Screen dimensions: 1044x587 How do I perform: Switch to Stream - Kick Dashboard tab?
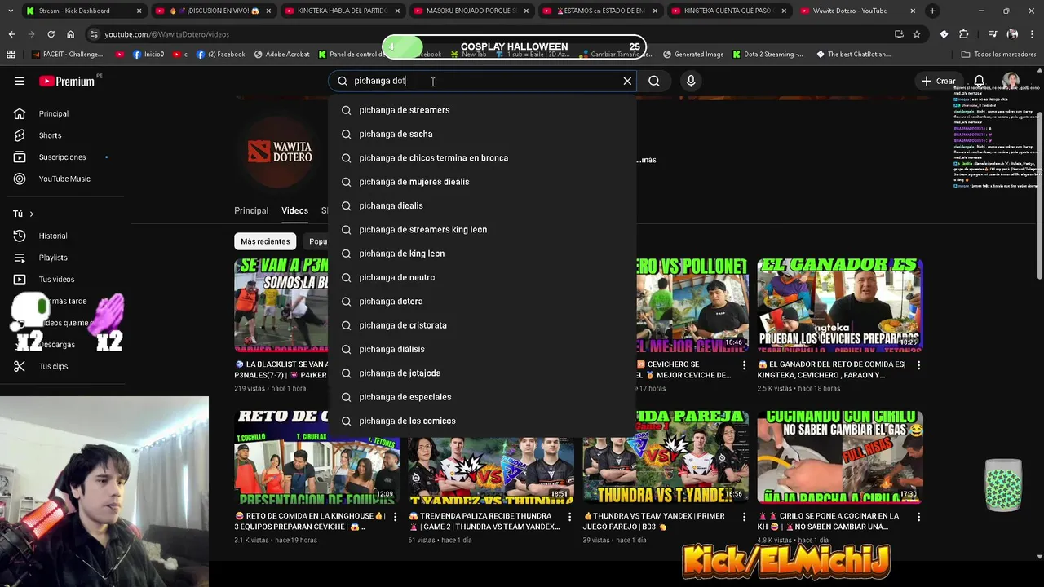pos(84,11)
